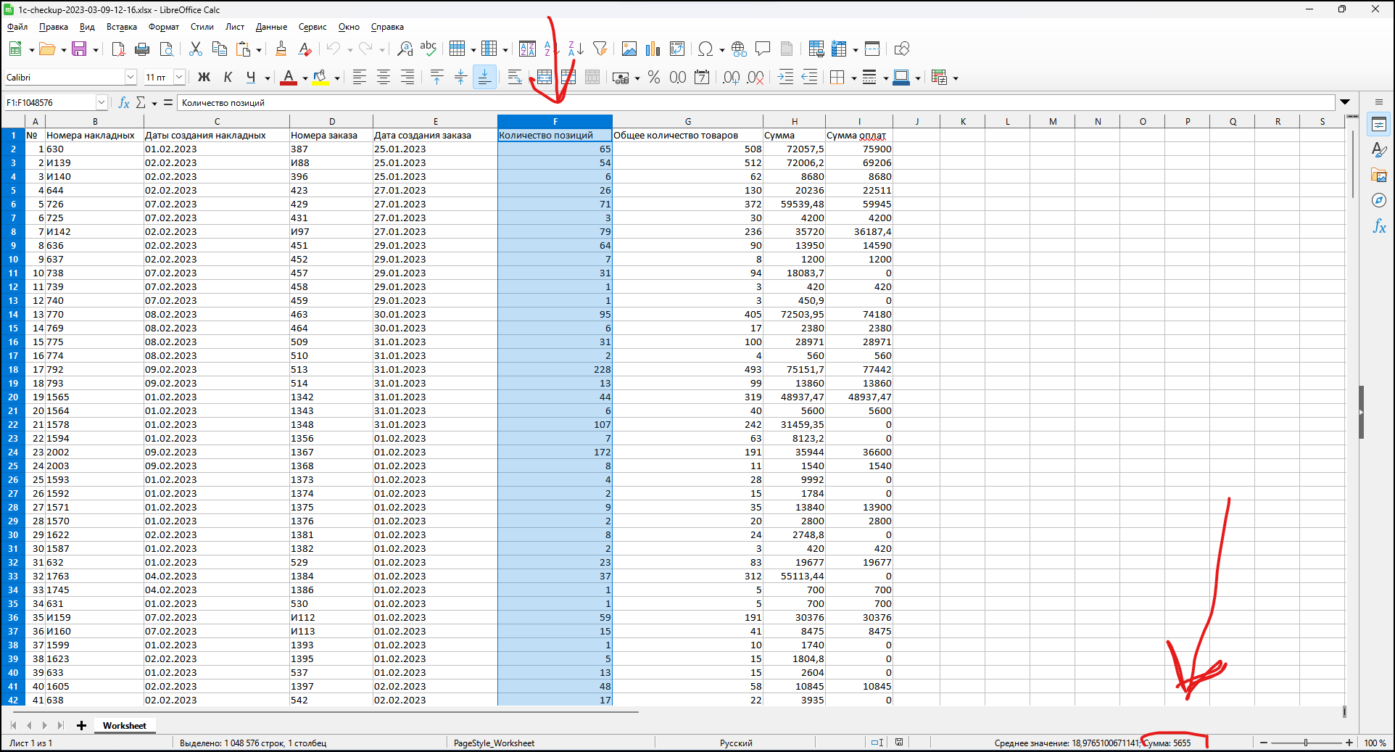Insert an image
This screenshot has height=752, width=1395.
click(629, 49)
